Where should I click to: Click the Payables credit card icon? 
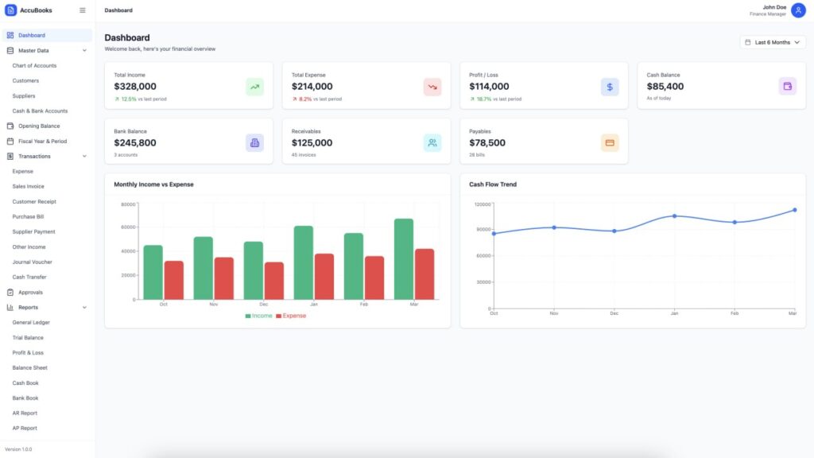click(610, 143)
